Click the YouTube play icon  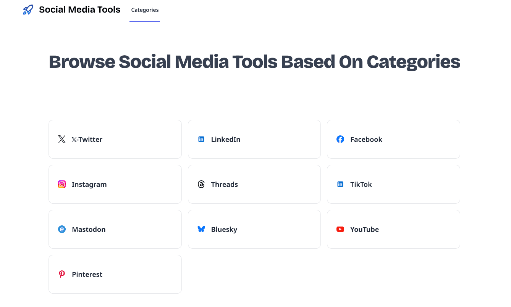(x=340, y=229)
